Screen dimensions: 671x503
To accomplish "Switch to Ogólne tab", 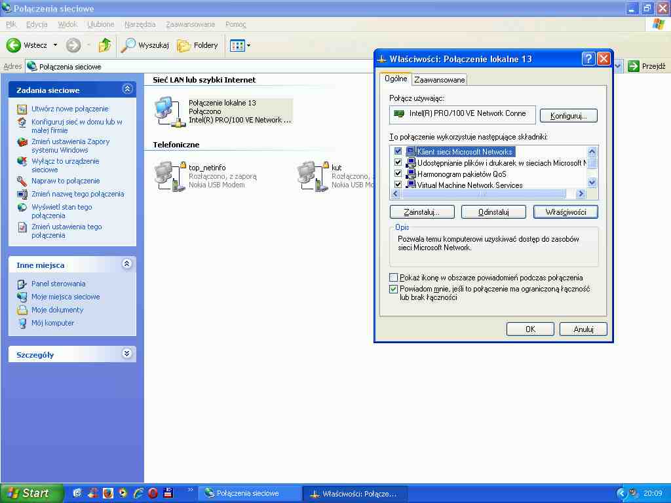I will 396,79.
